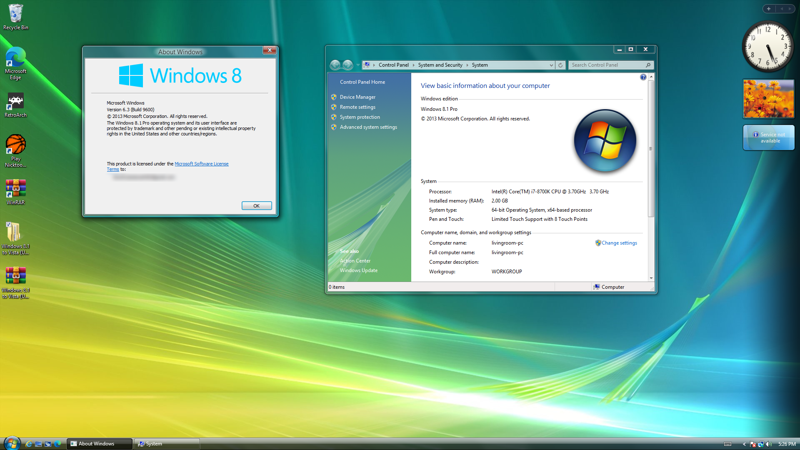Open Advanced system settings
The image size is (800, 450).
[x=368, y=127]
